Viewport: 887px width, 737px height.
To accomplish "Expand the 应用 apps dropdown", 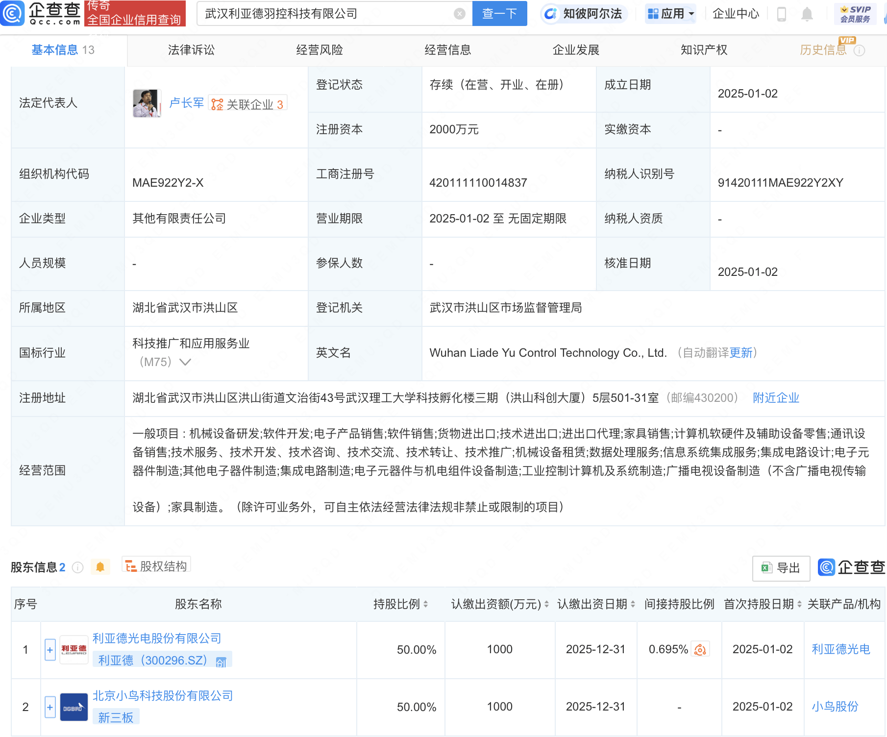I will tap(671, 14).
